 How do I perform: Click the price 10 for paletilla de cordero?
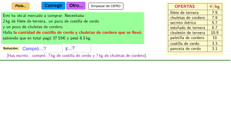coord(215,38)
